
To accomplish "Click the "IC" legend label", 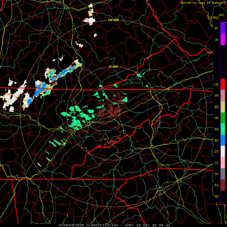I will 216,163.
